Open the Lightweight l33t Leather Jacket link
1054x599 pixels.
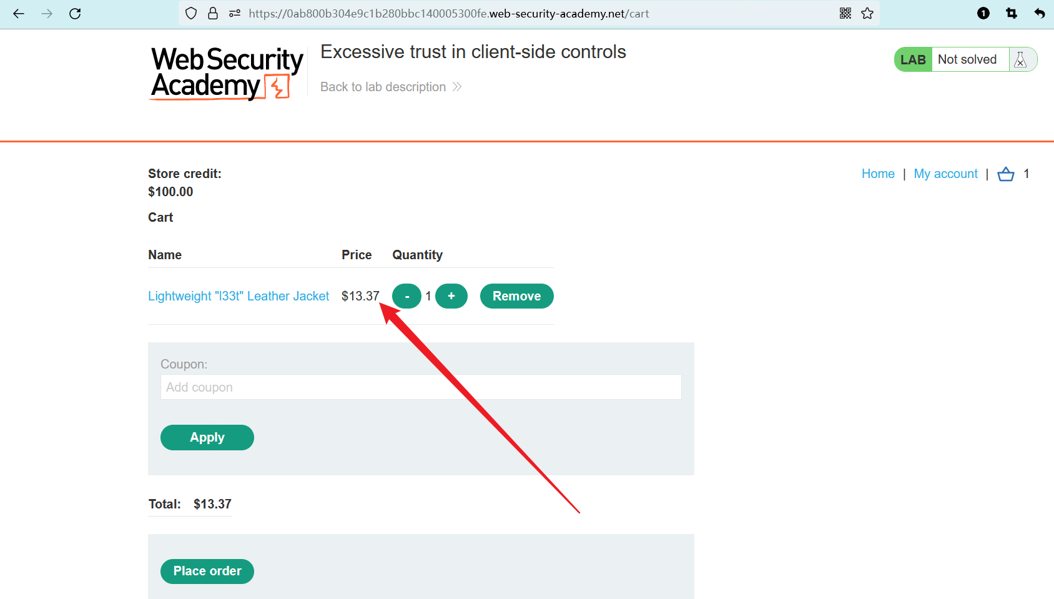click(239, 296)
